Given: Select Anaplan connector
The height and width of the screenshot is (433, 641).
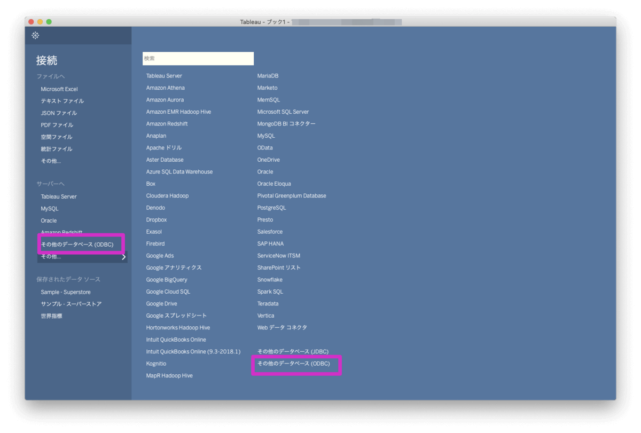Looking at the screenshot, I should 156,136.
